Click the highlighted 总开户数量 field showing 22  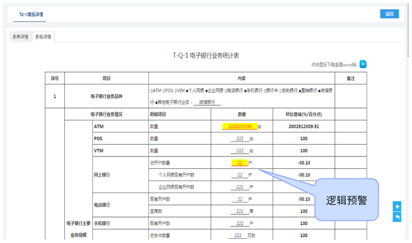point(240,163)
